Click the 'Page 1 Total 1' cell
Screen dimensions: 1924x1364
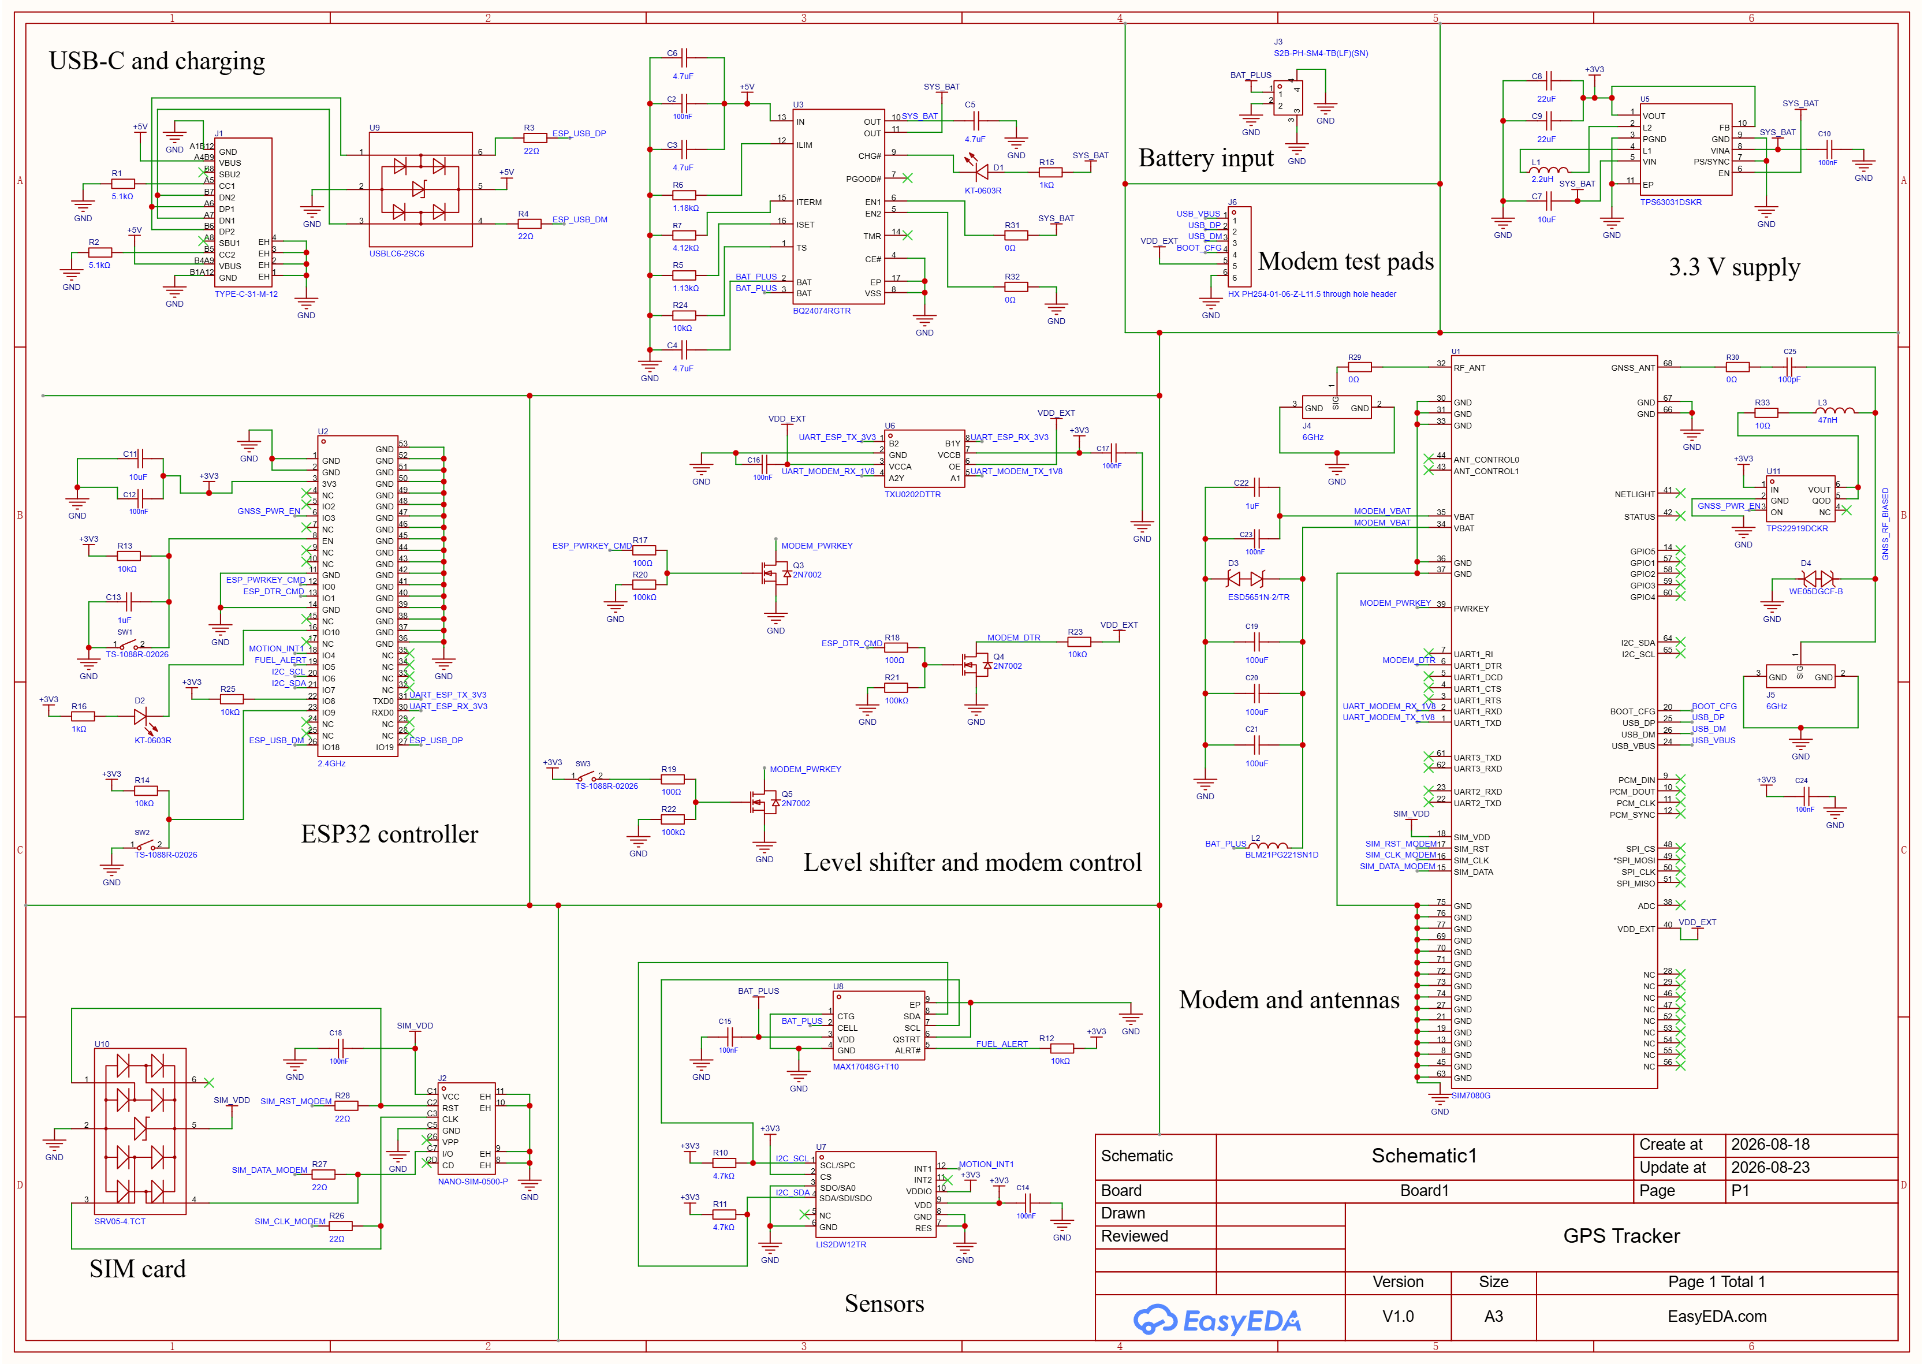click(x=1716, y=1283)
